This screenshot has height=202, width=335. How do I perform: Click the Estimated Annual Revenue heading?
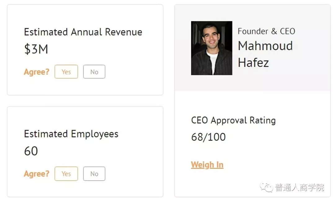83,32
